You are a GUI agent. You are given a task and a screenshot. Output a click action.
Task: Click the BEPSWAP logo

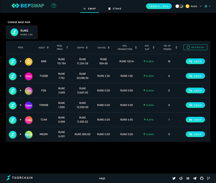(x=28, y=6)
